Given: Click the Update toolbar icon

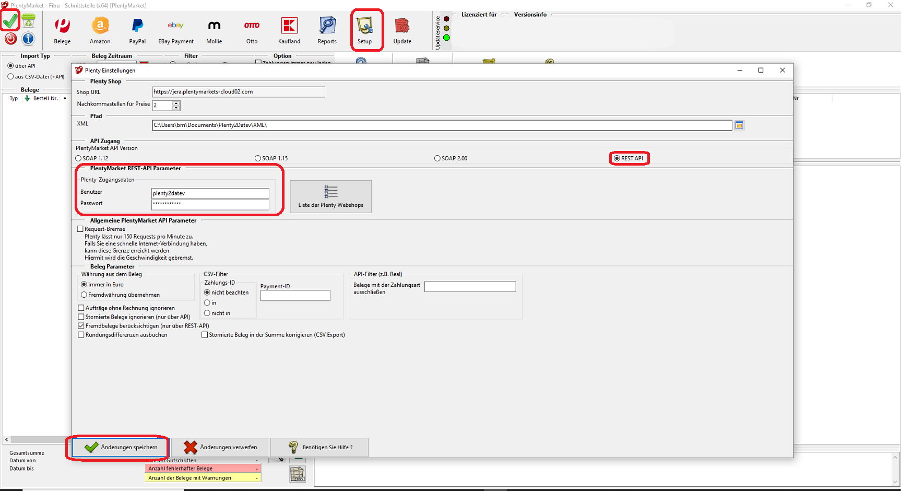Looking at the screenshot, I should [x=402, y=30].
